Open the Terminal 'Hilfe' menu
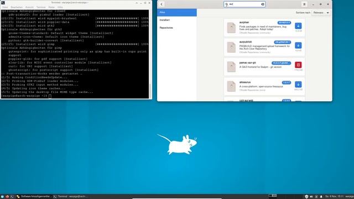 click(x=60, y=7)
